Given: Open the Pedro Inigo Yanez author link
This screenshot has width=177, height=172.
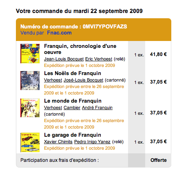Looking at the screenshot, I should 92,142.
